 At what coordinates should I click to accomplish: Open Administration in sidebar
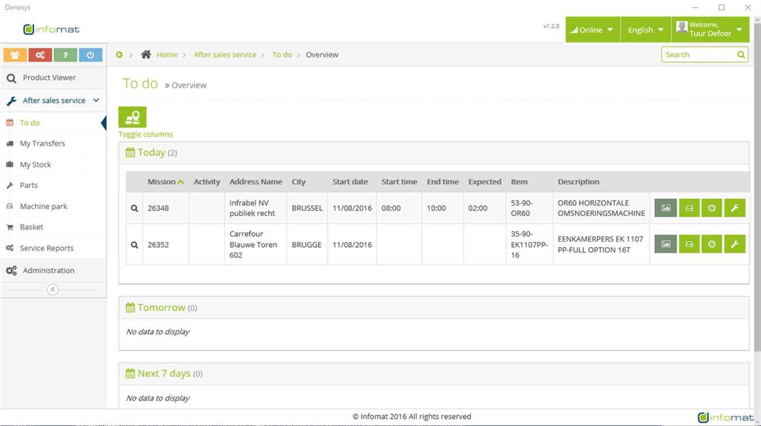tap(53, 270)
